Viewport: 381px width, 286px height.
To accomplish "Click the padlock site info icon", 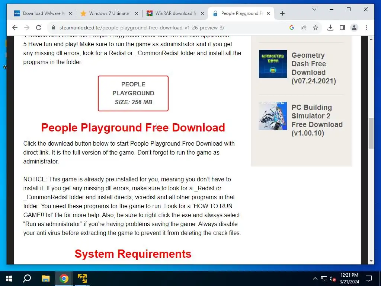I will pos(54,28).
